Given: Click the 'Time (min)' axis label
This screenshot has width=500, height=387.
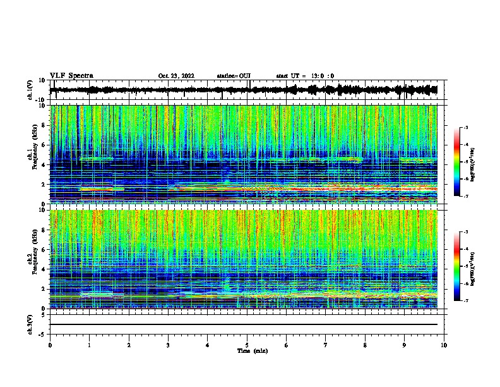Looking at the screenshot, I should point(253,351).
